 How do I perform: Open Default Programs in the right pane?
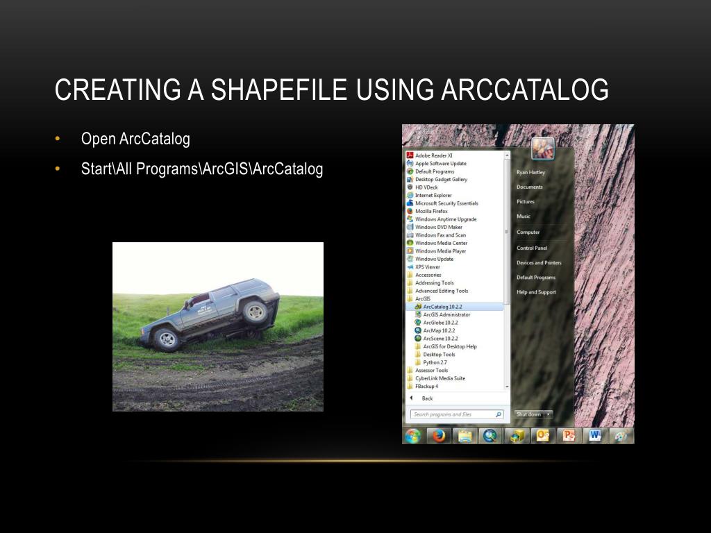(x=536, y=278)
